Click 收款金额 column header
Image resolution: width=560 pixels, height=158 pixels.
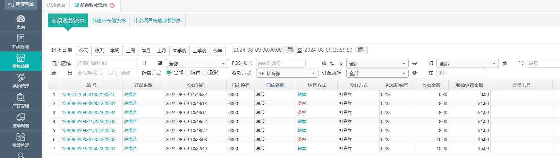431,85
